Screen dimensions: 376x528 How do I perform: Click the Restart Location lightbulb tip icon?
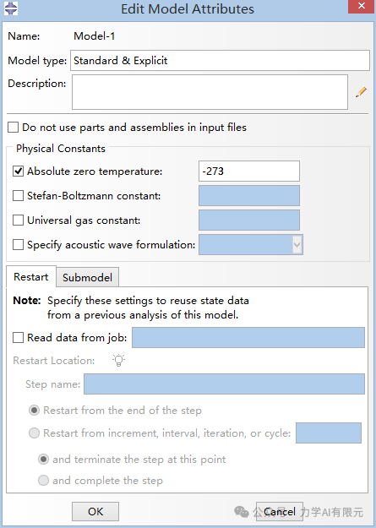pos(118,360)
